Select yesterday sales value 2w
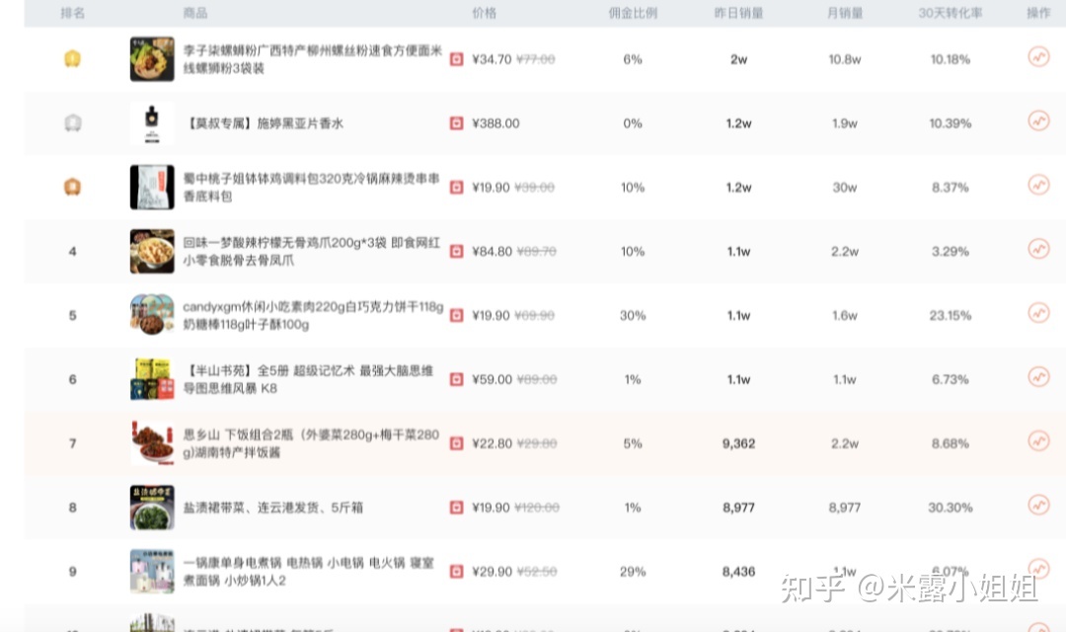 (738, 59)
